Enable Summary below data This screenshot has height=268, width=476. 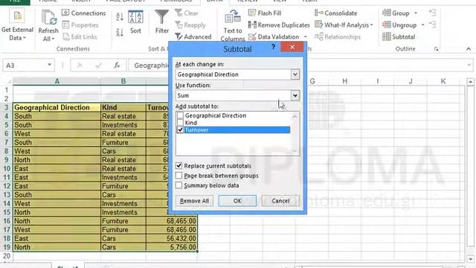tap(178, 185)
